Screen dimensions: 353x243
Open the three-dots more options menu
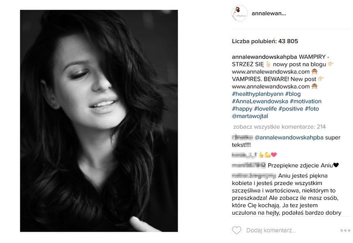tap(345, 230)
